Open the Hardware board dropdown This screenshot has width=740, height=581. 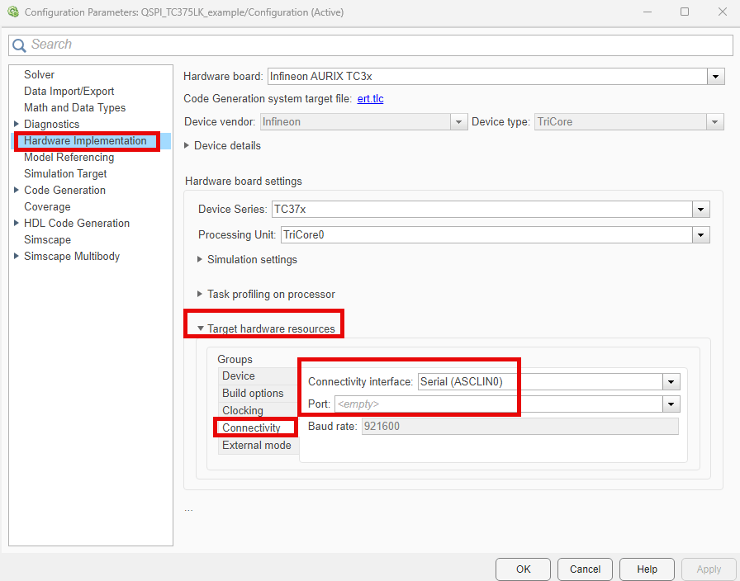point(715,77)
